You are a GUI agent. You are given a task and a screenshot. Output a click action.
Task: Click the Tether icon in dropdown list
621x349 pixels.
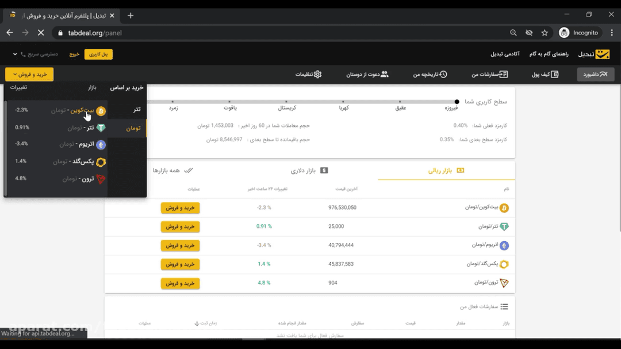(101, 128)
